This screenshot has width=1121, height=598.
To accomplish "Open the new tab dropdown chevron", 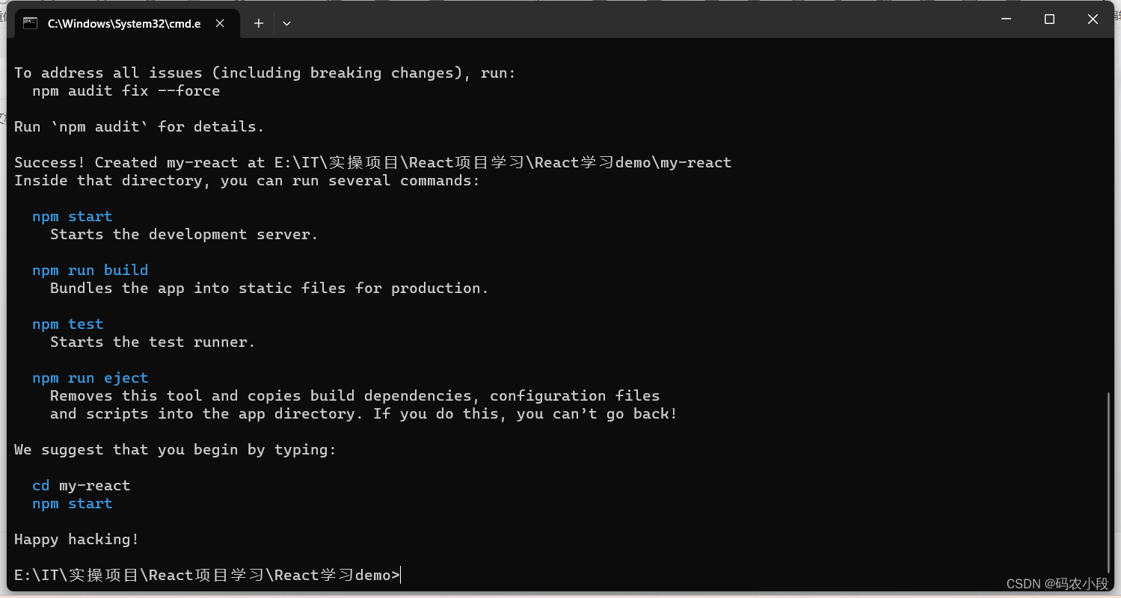I will tap(286, 23).
